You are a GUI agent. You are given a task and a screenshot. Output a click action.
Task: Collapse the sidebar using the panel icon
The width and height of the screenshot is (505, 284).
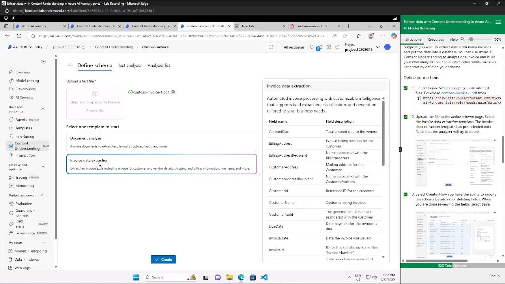[43, 62]
